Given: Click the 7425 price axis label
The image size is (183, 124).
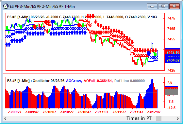Looking at the screenshot, I should click(x=171, y=70).
